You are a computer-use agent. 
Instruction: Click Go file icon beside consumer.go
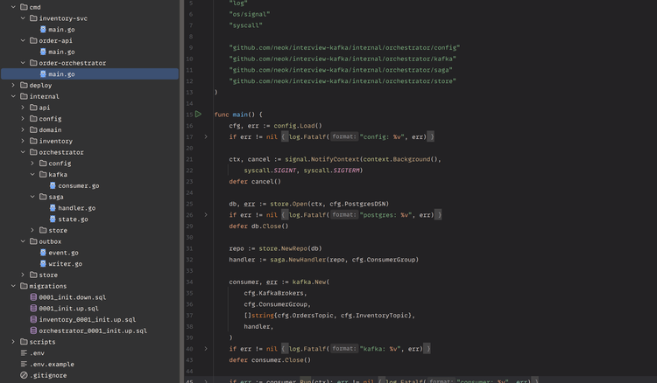coord(53,185)
